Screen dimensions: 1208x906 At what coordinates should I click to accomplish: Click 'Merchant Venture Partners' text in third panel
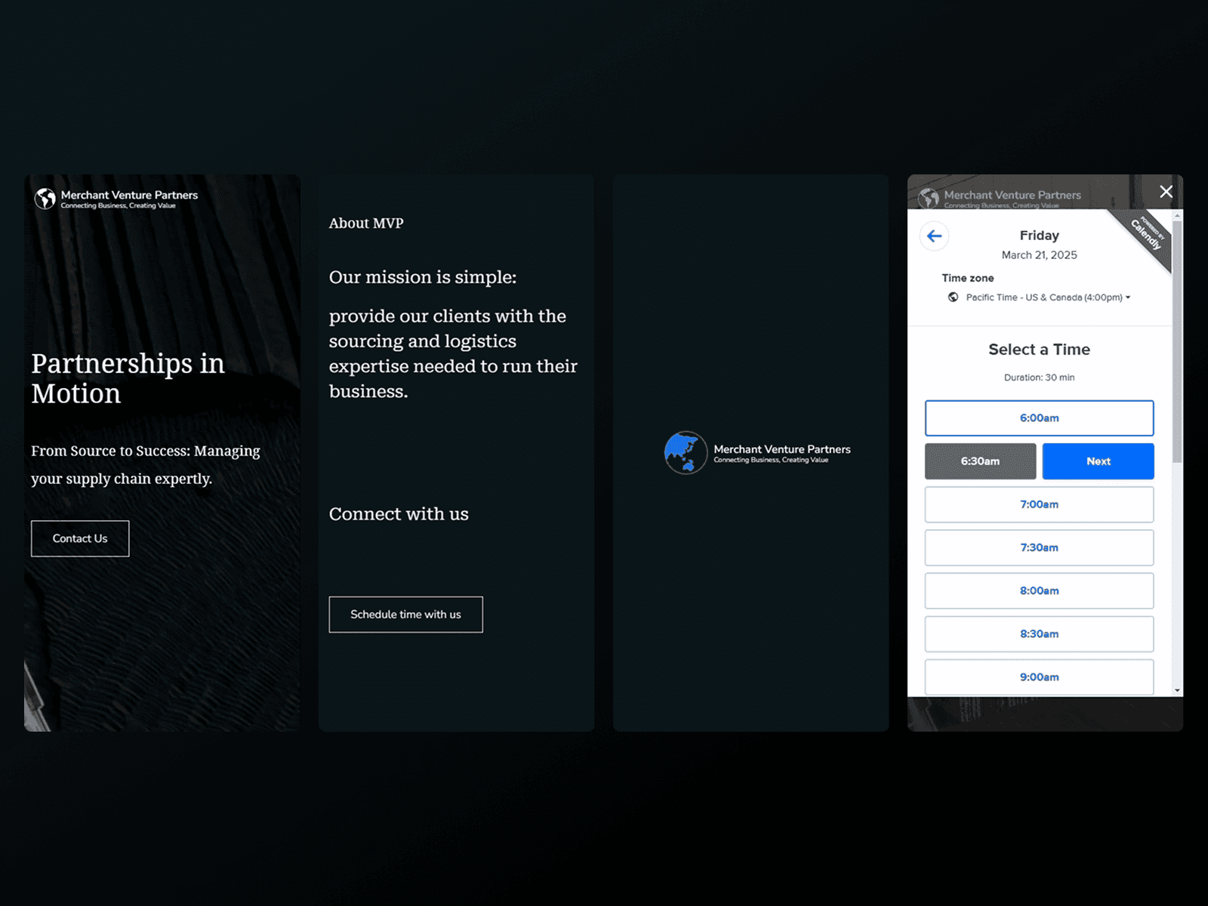782,449
